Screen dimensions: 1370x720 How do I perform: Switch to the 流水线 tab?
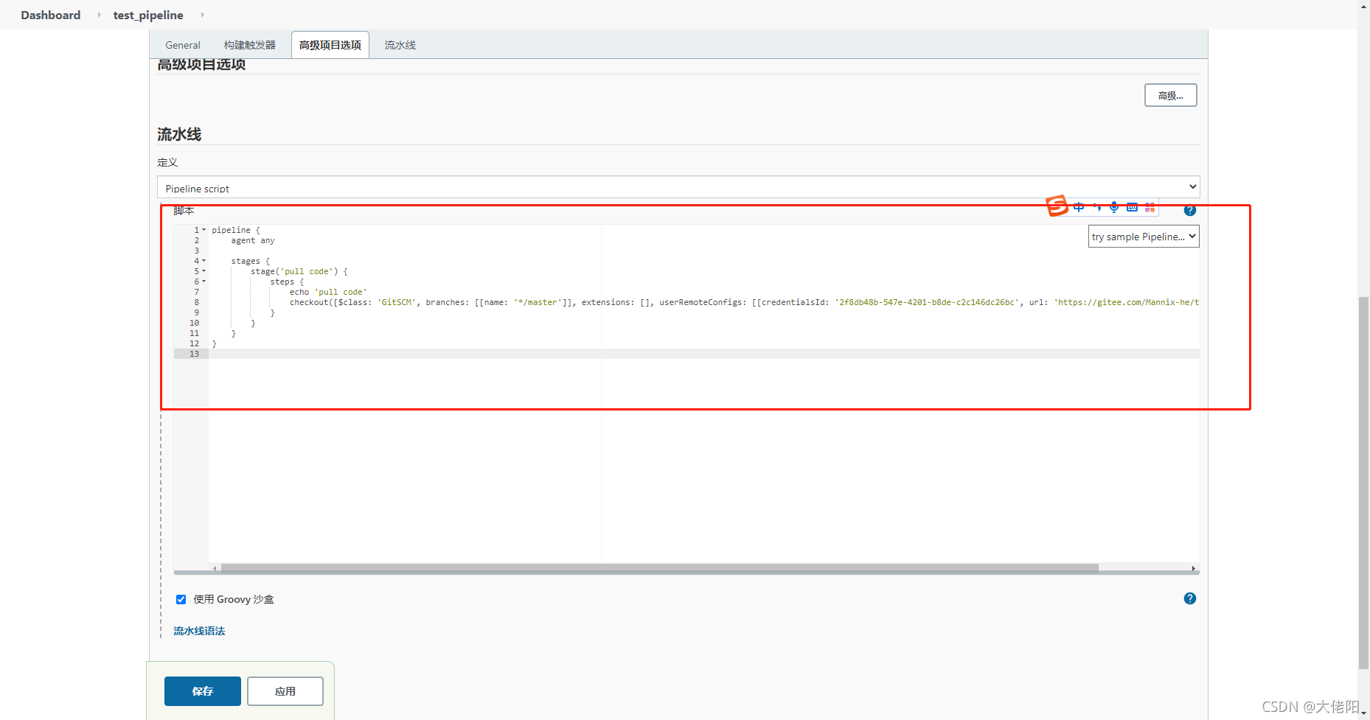click(x=400, y=45)
